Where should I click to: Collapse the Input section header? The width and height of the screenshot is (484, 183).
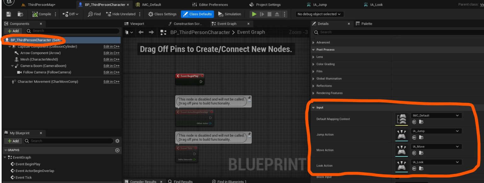pos(319,108)
